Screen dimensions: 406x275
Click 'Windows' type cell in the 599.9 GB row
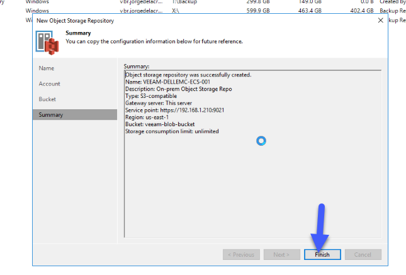(37, 11)
